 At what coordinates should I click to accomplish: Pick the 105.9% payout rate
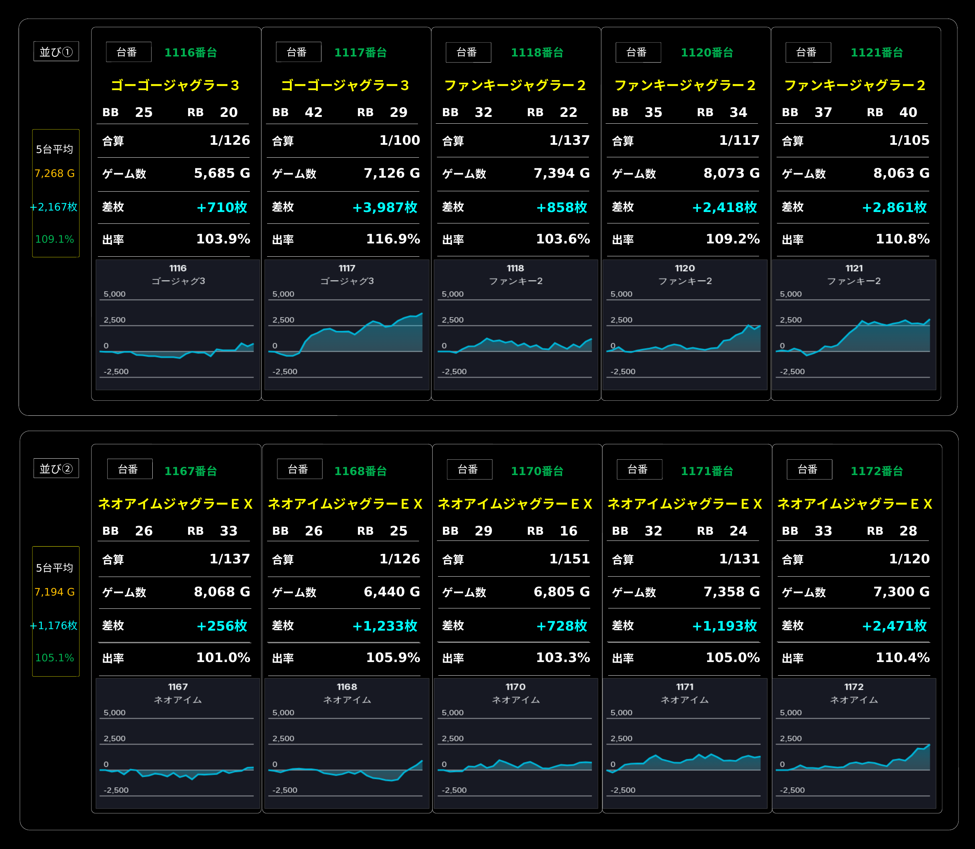coord(393,658)
